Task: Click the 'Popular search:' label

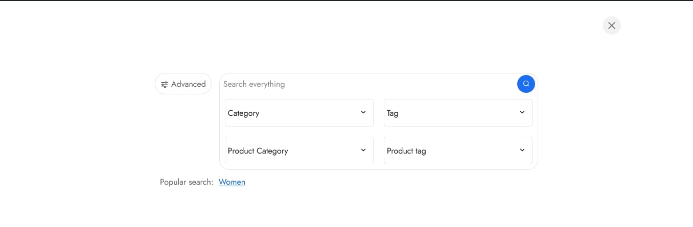Action: coord(187,182)
